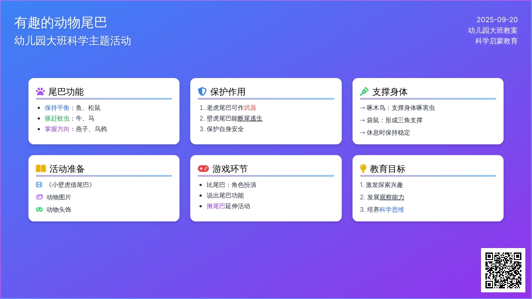Image resolution: width=532 pixels, height=299 pixels.
Task: Click the green icon beside 支撑身体
Action: [364, 92]
